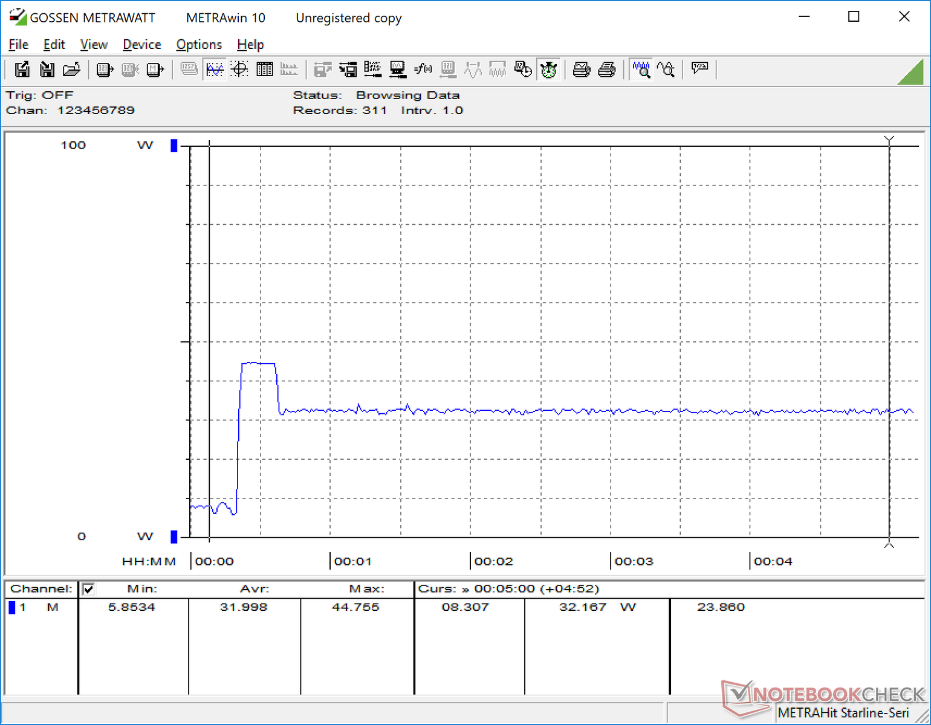Click the print graph icon
This screenshot has width=931, height=725.
582,69
